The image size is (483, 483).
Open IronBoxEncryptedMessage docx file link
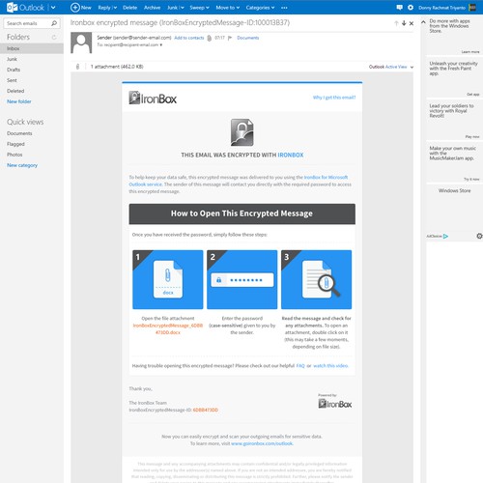coord(168,328)
